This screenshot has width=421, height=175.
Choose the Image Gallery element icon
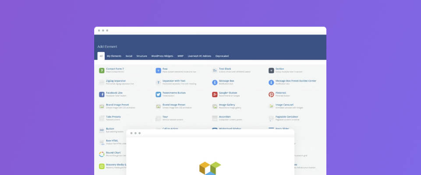click(215, 106)
